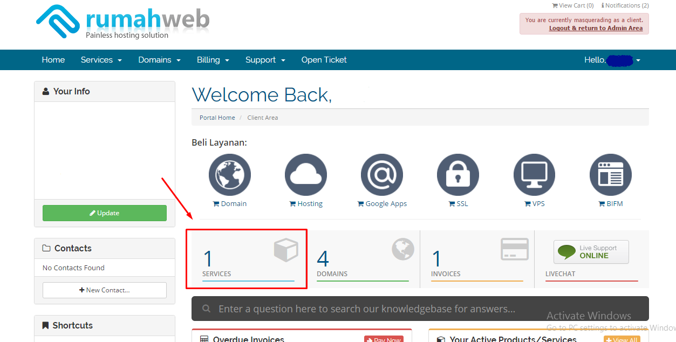Choose the Google Apps @ icon
Image resolution: width=676 pixels, height=342 pixels.
click(x=382, y=175)
